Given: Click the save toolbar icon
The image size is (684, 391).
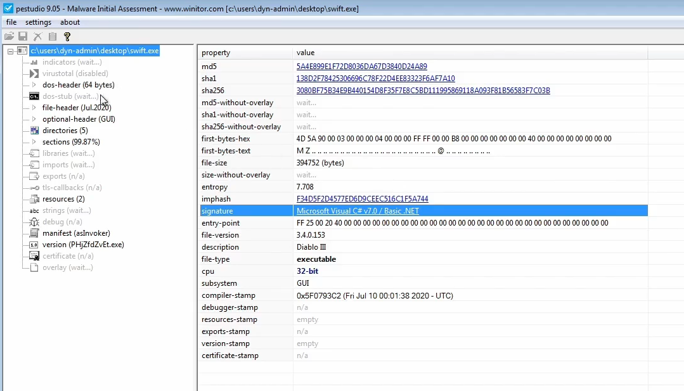Looking at the screenshot, I should point(23,37).
